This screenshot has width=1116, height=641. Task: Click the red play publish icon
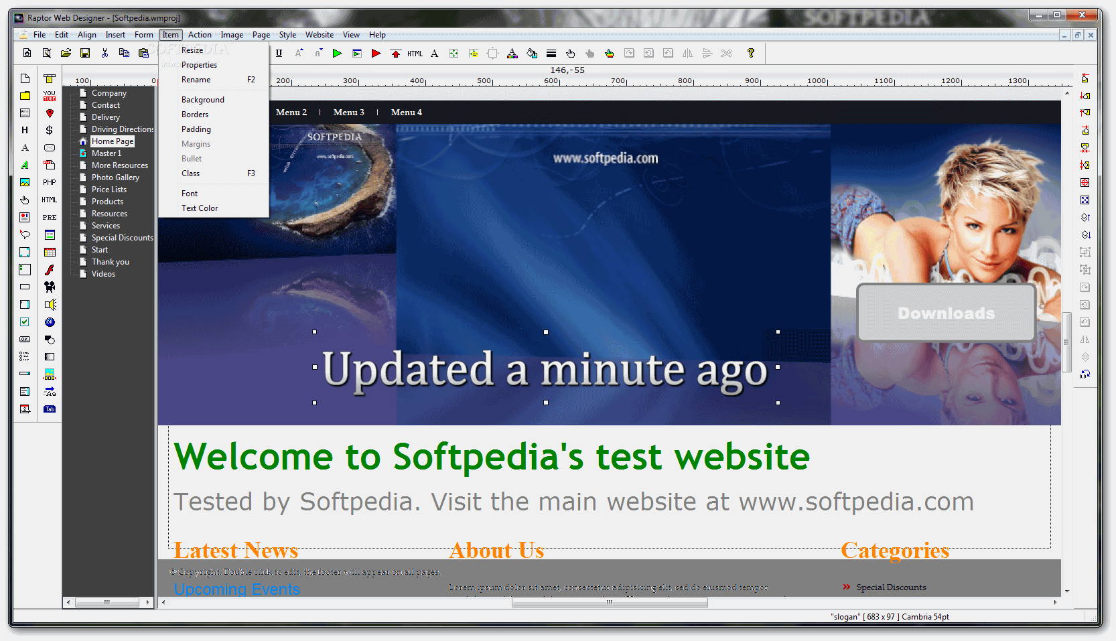point(376,53)
